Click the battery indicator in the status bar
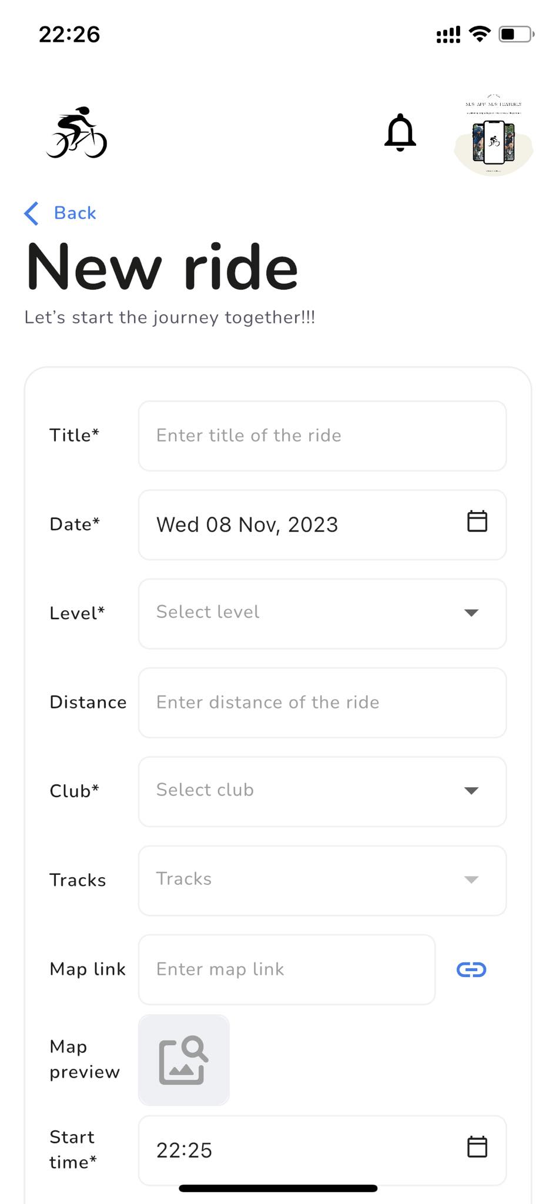The width and height of the screenshot is (556, 1204). click(514, 34)
